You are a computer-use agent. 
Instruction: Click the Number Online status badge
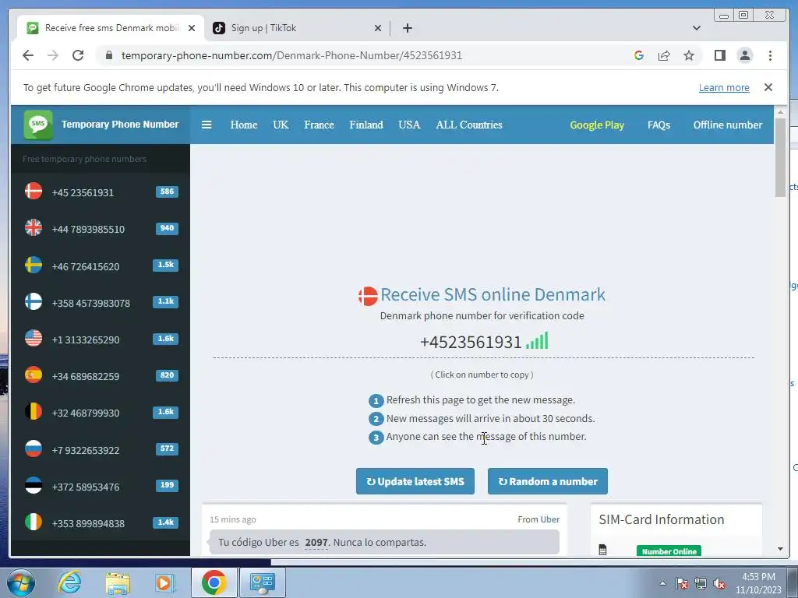point(669,551)
